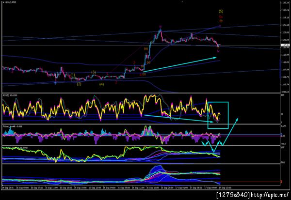Click the 1132.24 price scale value
This screenshot has width=291, height=200.
pos(284,10)
